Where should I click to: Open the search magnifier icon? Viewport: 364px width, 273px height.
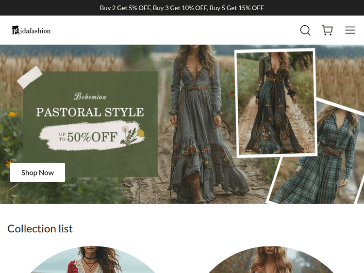[x=305, y=31]
